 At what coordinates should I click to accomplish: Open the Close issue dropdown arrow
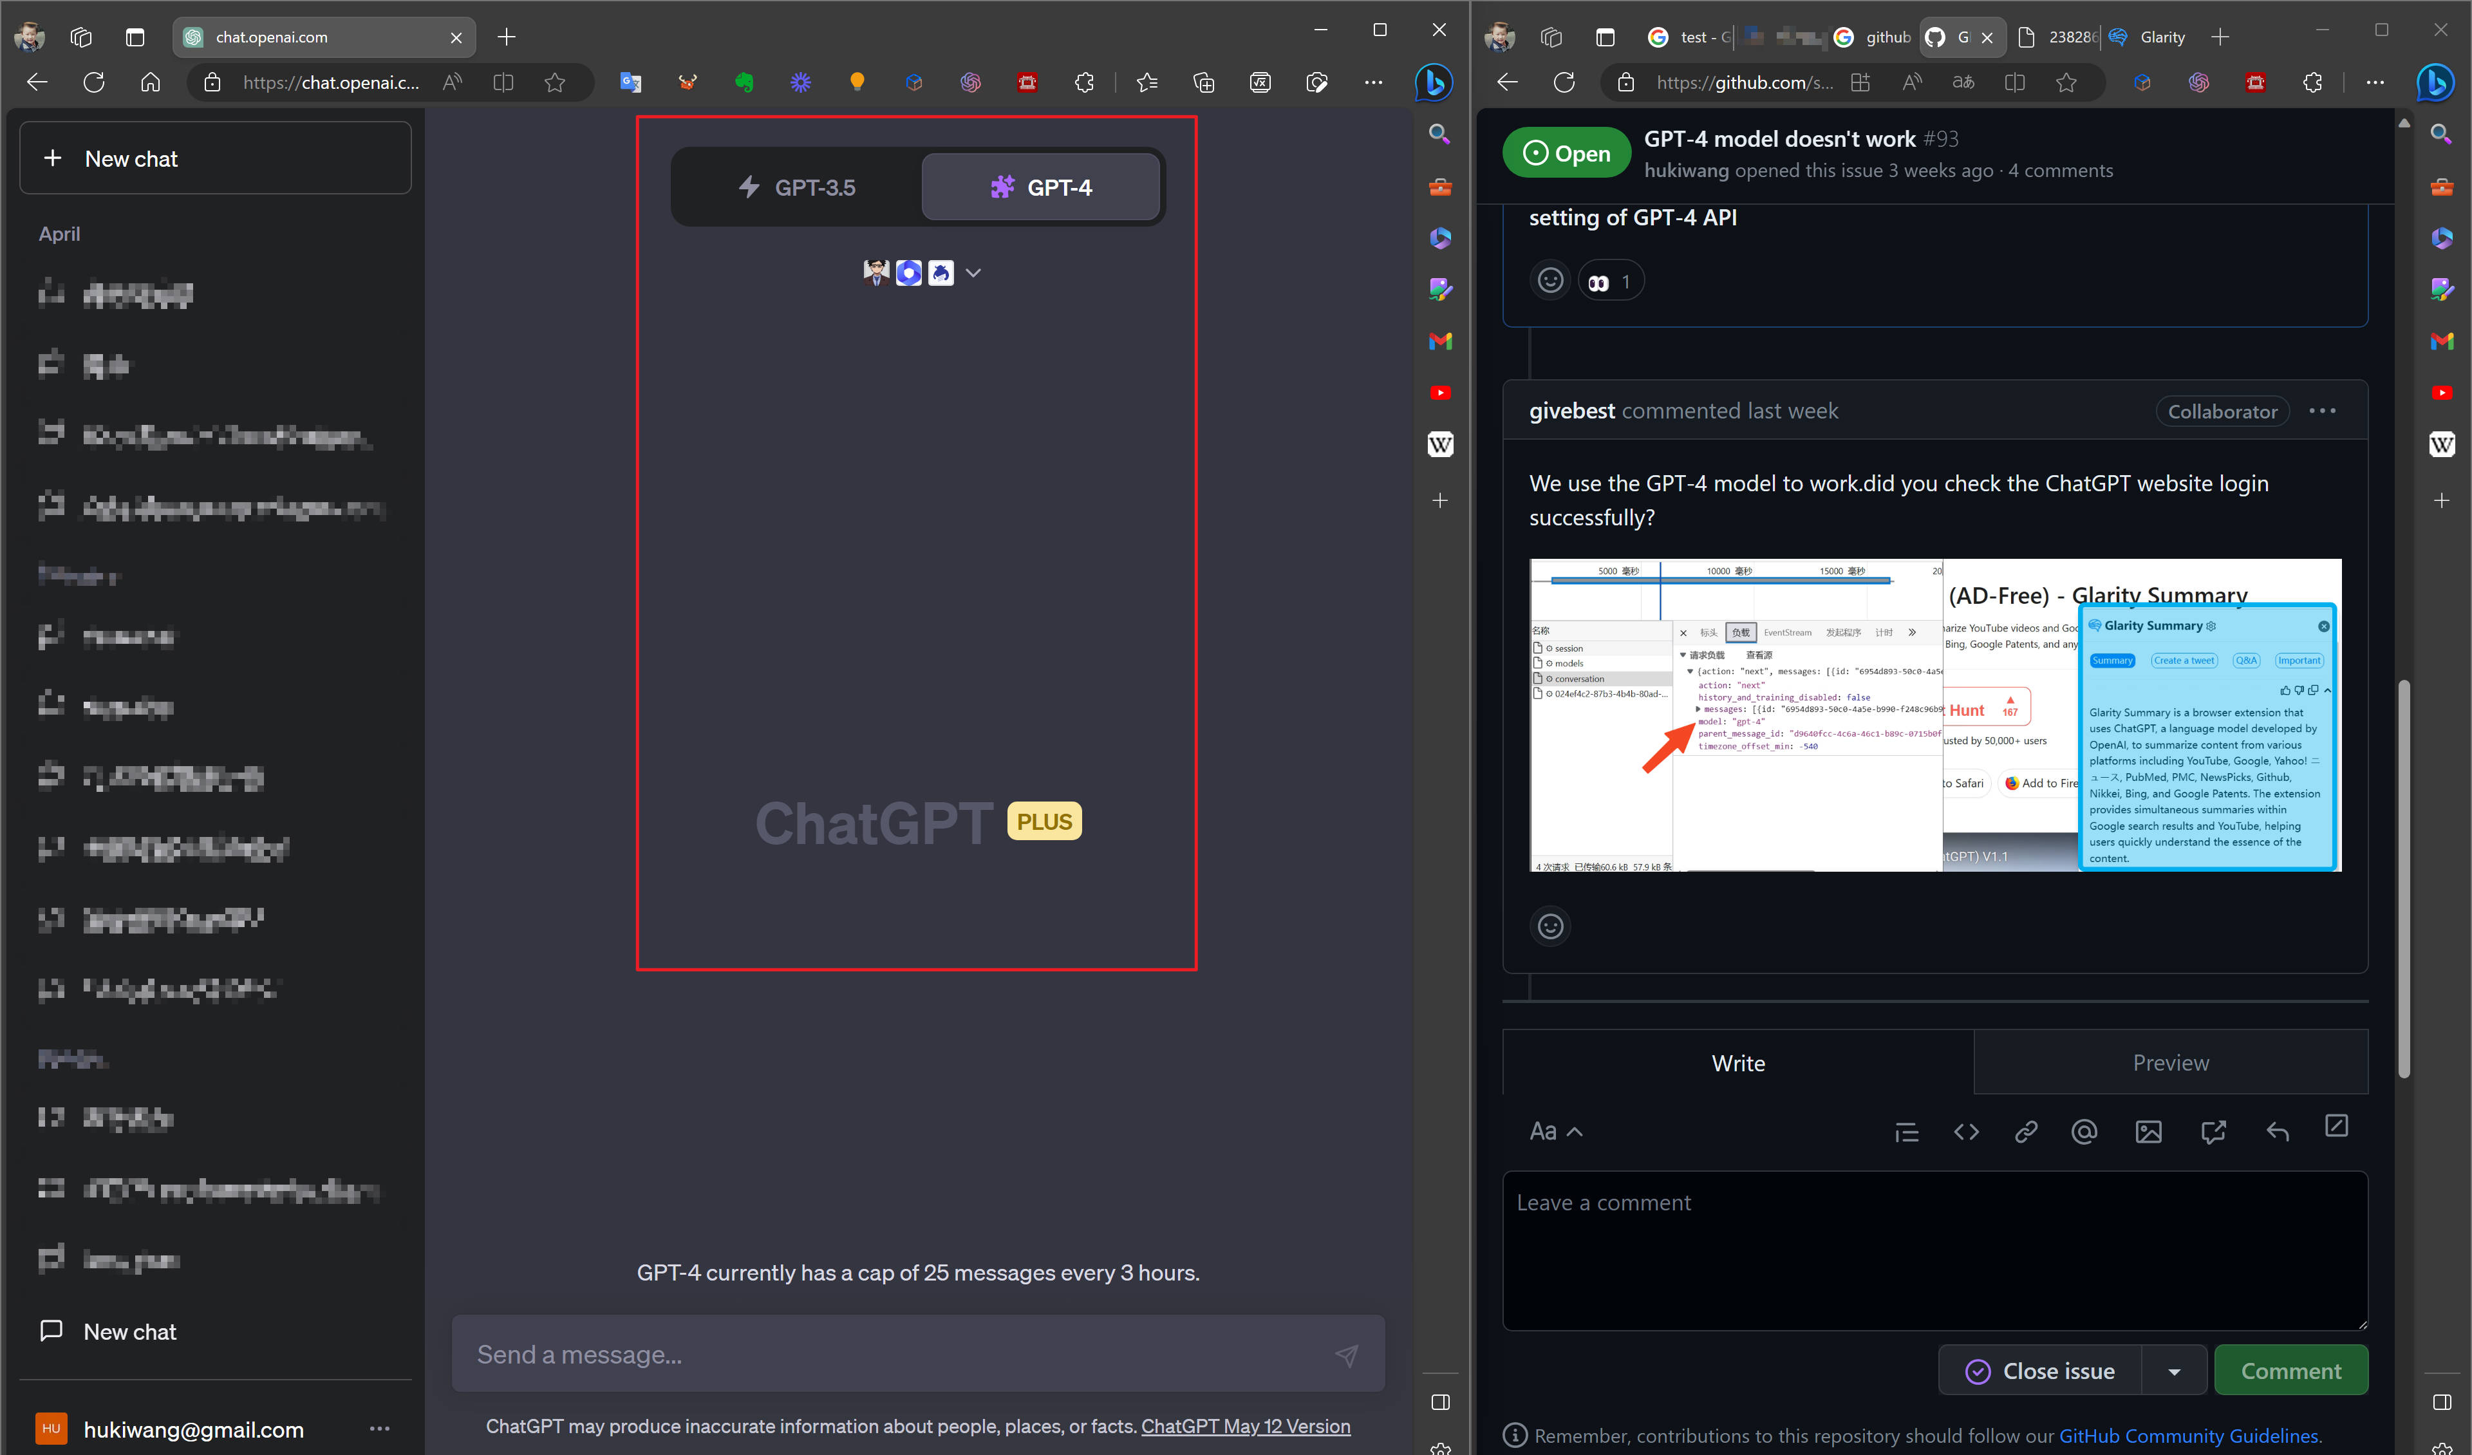click(2174, 1369)
